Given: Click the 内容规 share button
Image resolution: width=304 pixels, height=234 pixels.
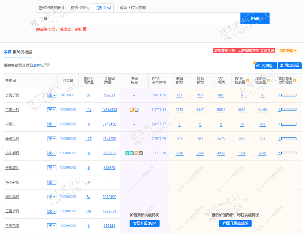Looking at the screenshot, I should pyautogui.click(x=266, y=66).
